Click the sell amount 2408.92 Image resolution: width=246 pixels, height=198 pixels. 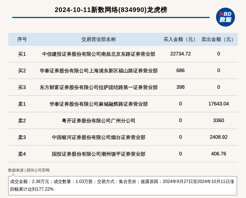pyautogui.click(x=219, y=137)
